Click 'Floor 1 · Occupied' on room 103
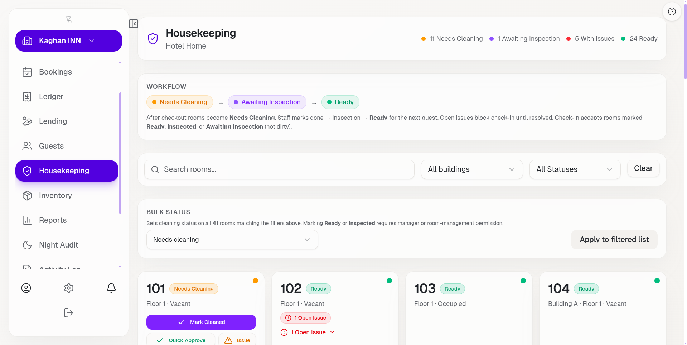687x345 pixels. pos(440,304)
